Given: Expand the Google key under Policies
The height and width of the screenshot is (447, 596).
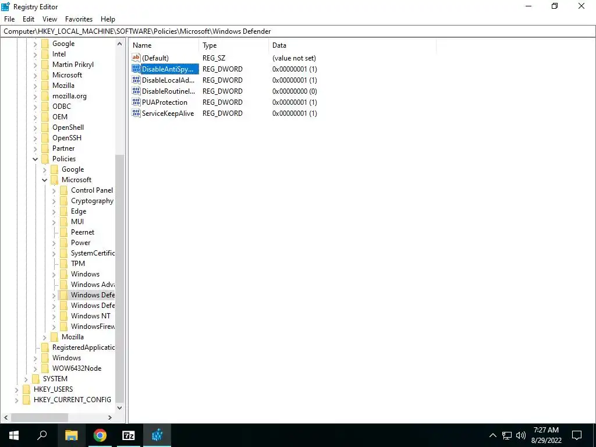Looking at the screenshot, I should 44,169.
